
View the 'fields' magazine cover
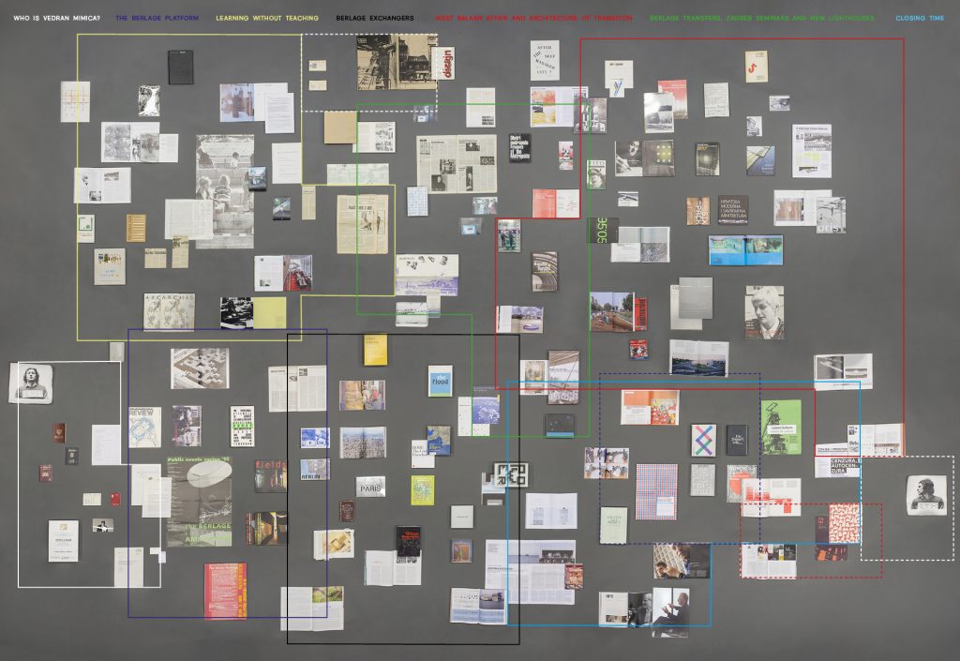pos(270,475)
